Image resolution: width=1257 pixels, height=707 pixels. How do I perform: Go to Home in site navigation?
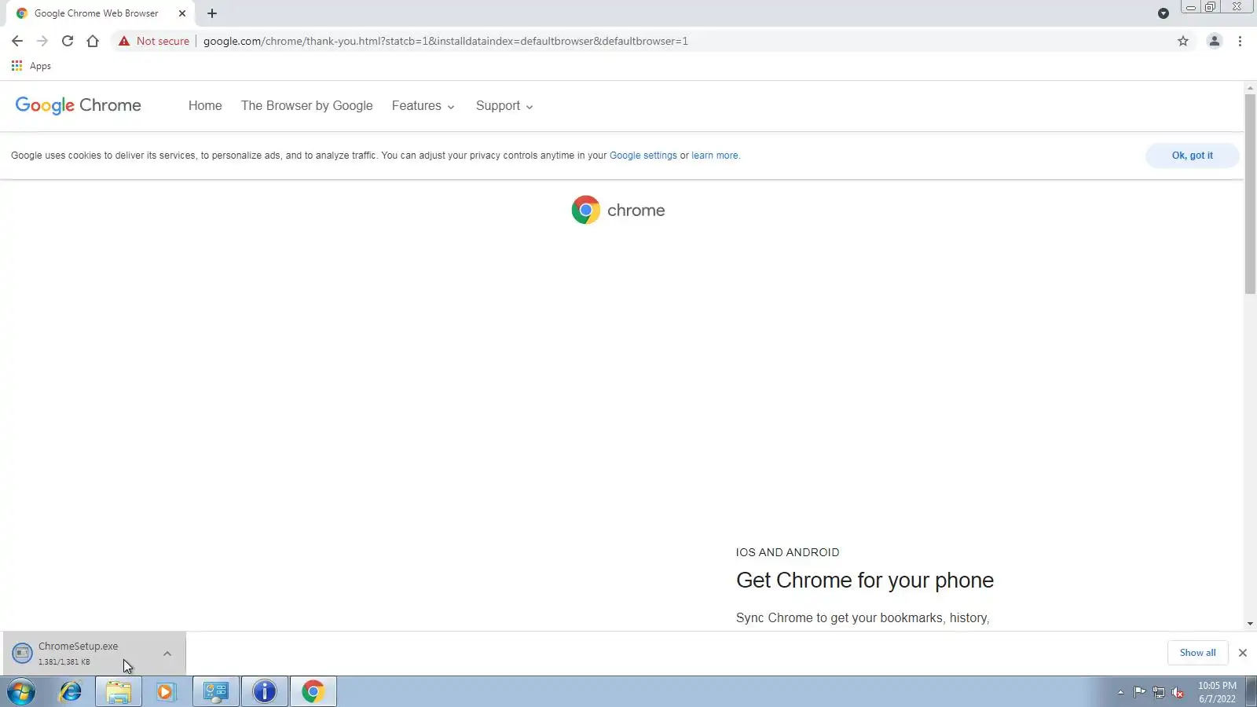click(x=205, y=105)
